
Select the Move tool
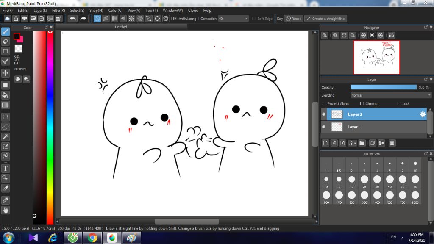pos(5,73)
